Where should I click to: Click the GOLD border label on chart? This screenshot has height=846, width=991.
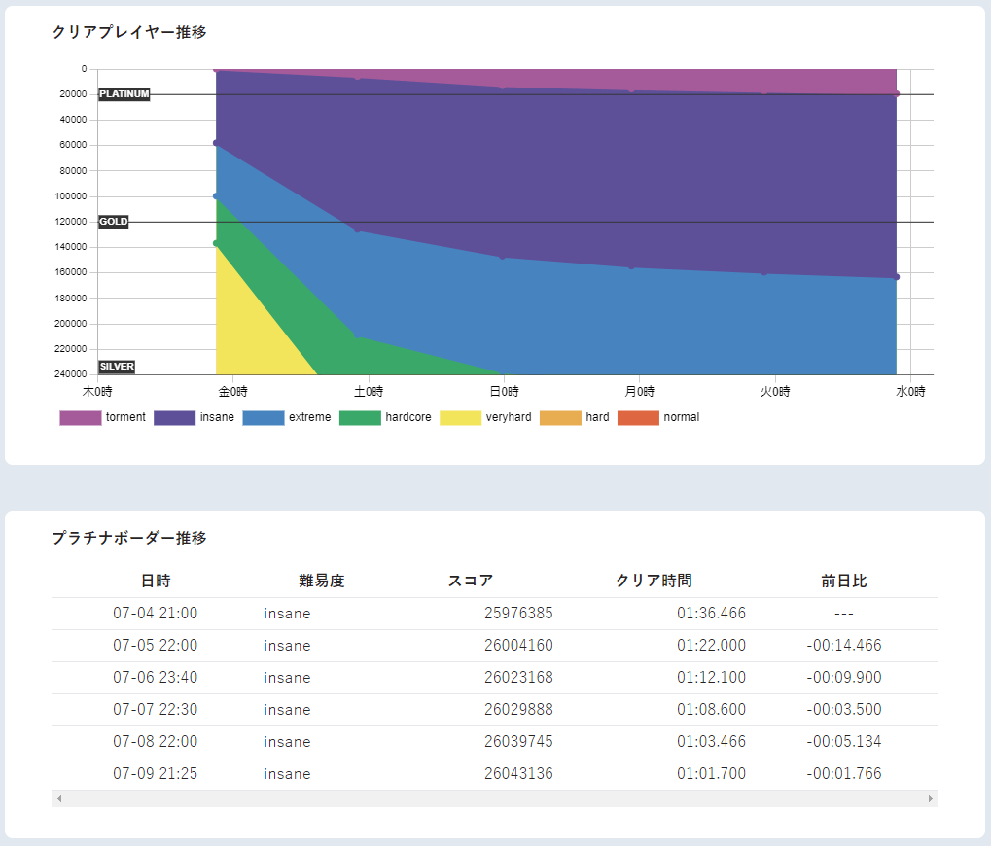pyautogui.click(x=113, y=222)
